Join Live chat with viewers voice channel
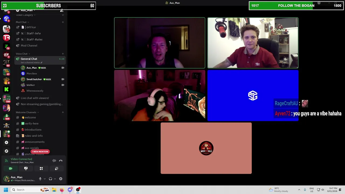Image resolution: width=345 pixels, height=194 pixels. coord(40,98)
